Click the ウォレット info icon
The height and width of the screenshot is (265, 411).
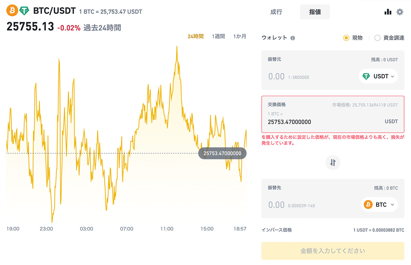tap(293, 38)
